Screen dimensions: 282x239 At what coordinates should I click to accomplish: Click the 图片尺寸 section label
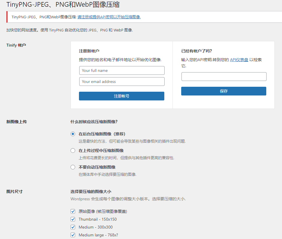pos(15,192)
